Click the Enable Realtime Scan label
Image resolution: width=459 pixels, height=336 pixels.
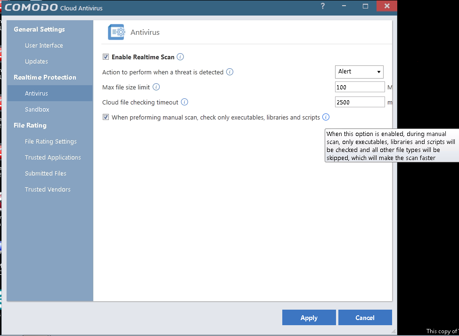pyautogui.click(x=143, y=57)
